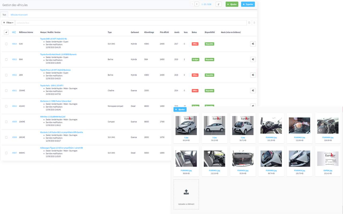The height and width of the screenshot is (214, 343).
Task: Open Kia stonic 1.4i Fusion ISG link
Action: click(62, 132)
